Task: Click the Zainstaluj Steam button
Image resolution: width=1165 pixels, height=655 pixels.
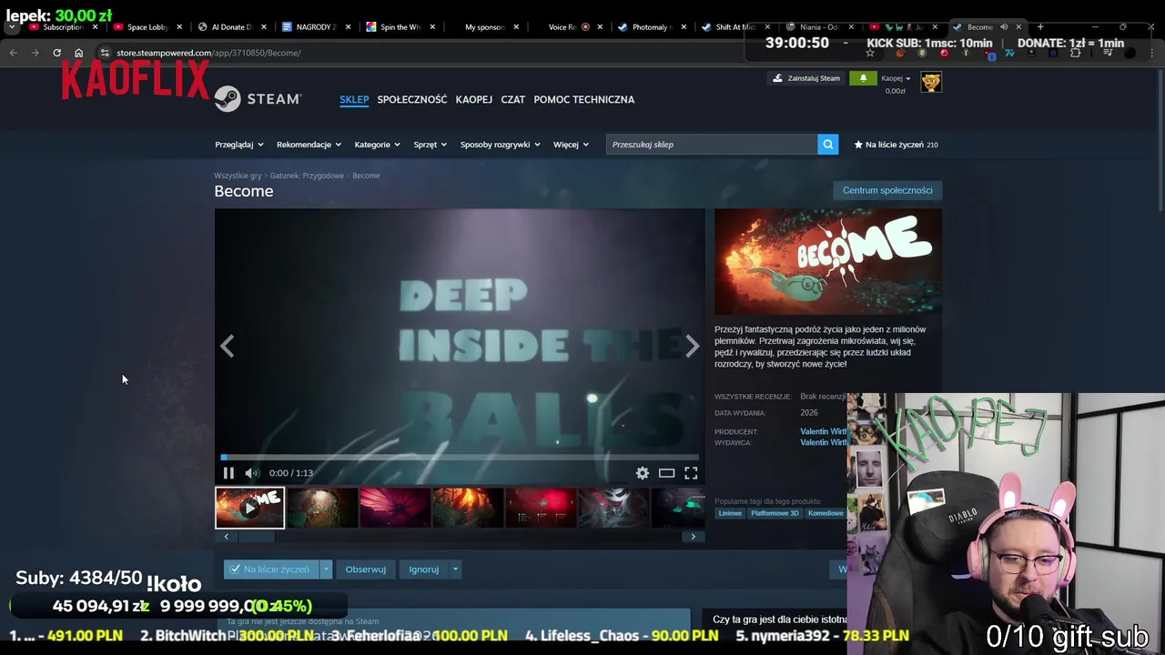Action: click(x=806, y=78)
